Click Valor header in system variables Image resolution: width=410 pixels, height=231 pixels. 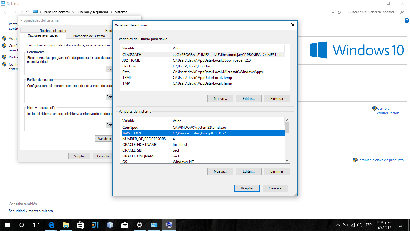click(228, 121)
